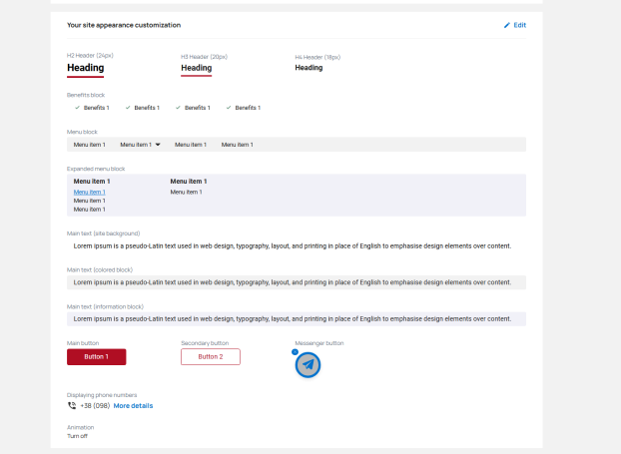Click the red Button 1 main button
Screen dimensions: 621x454
[x=96, y=356]
